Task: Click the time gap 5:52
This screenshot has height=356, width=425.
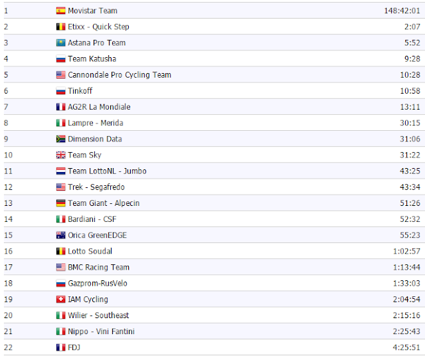Action: tap(412, 43)
